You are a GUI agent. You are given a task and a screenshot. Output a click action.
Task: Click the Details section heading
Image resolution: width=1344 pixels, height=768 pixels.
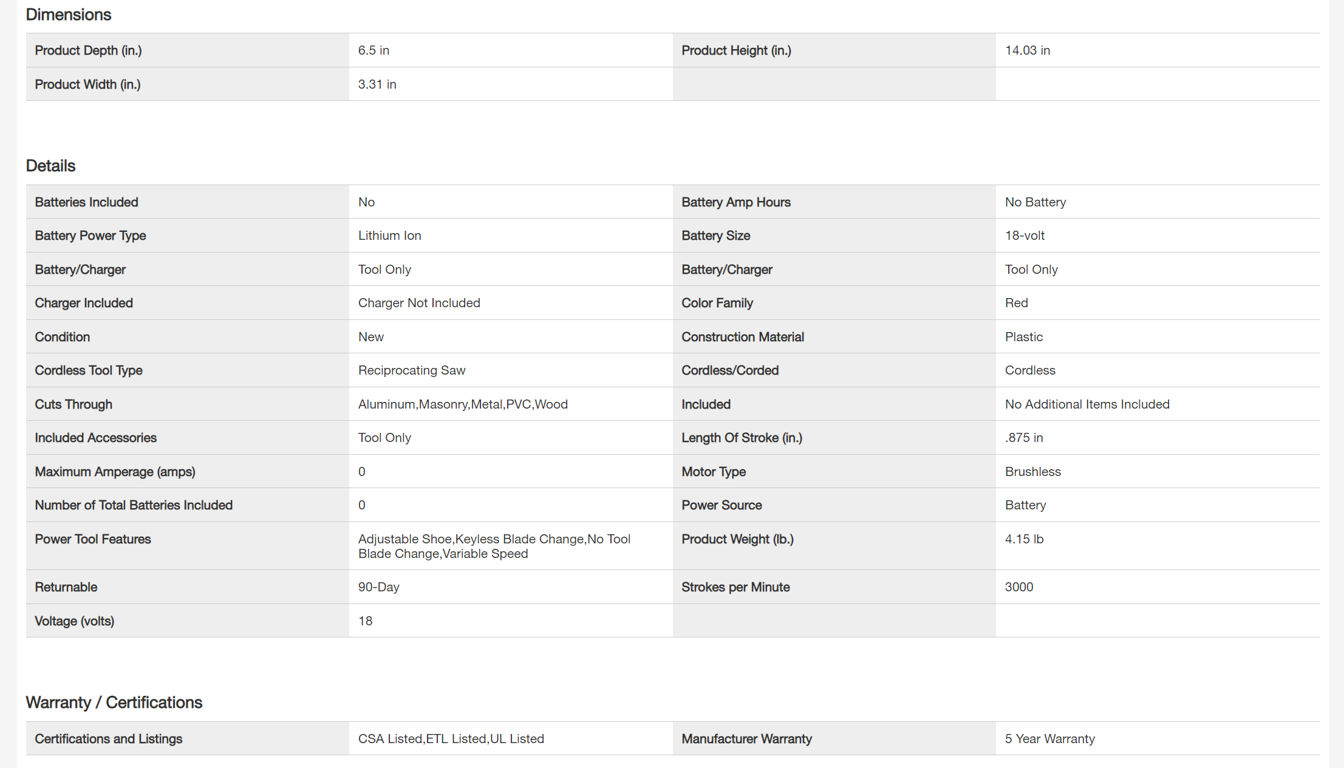[50, 166]
